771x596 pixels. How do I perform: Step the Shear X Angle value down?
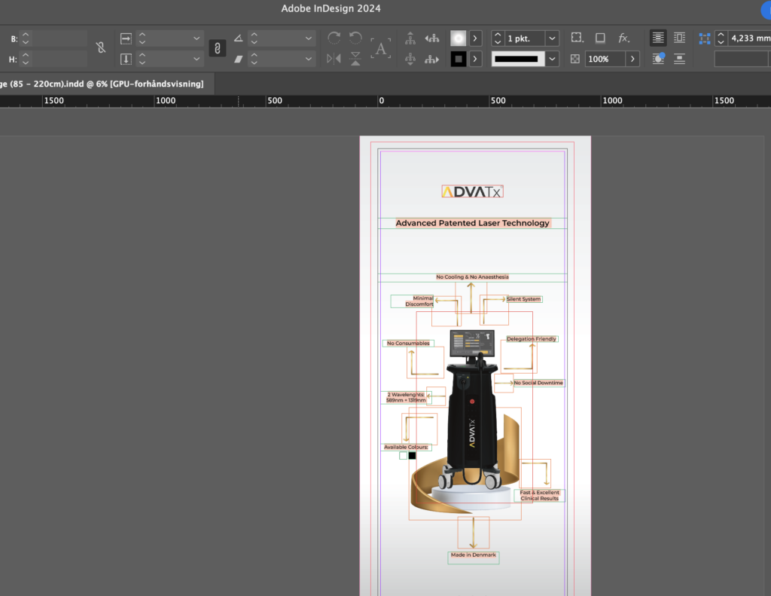click(254, 63)
